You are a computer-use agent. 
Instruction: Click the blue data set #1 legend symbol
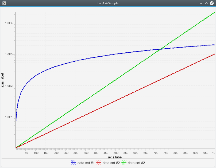point(74,163)
